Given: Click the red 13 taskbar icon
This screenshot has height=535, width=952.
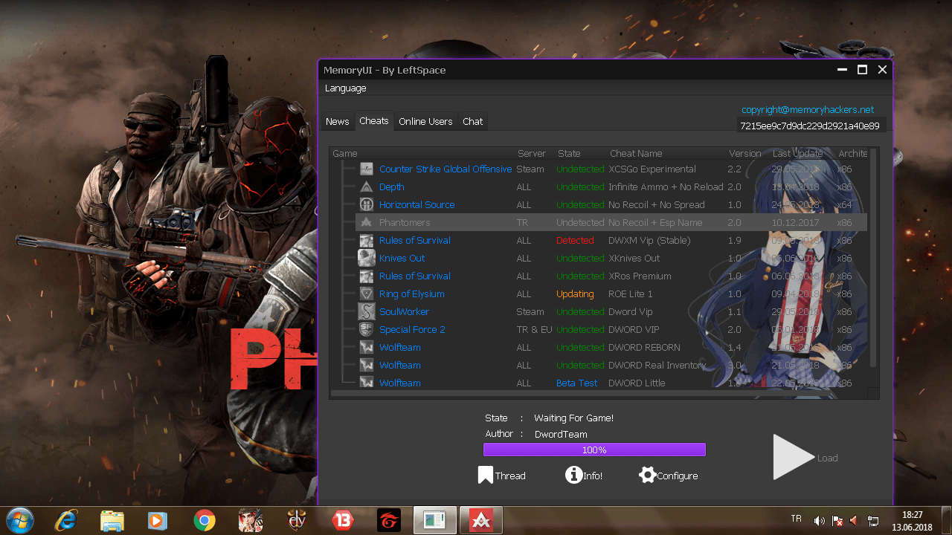Looking at the screenshot, I should (x=343, y=521).
